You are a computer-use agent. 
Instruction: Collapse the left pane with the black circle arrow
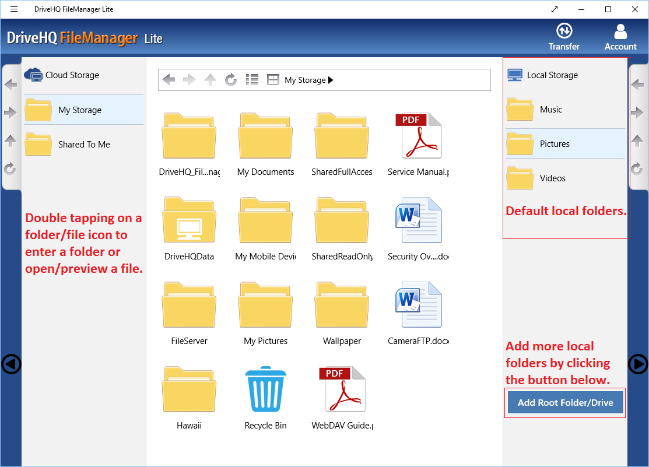[x=12, y=364]
